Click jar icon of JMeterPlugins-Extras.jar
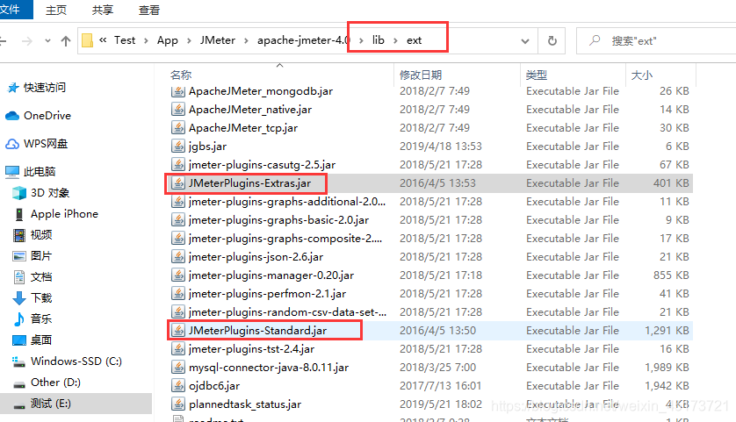Screen dimensions: 736x422 pos(178,182)
